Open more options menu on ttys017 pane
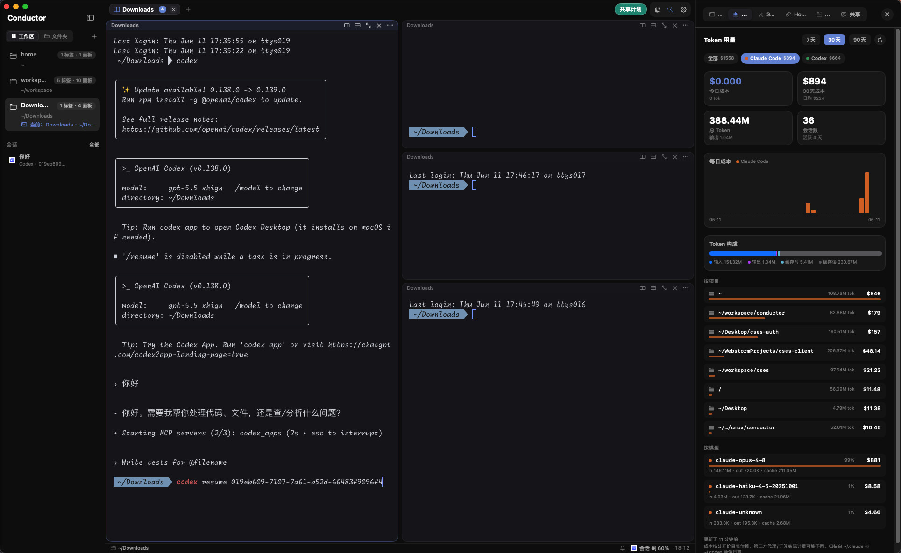The height and width of the screenshot is (553, 901). click(686, 157)
